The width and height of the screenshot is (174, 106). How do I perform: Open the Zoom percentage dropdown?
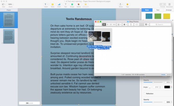pyautogui.click(x=10, y=4)
